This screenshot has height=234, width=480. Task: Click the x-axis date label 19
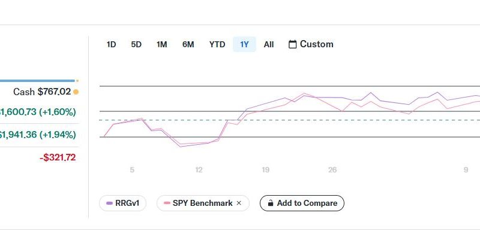tap(265, 170)
